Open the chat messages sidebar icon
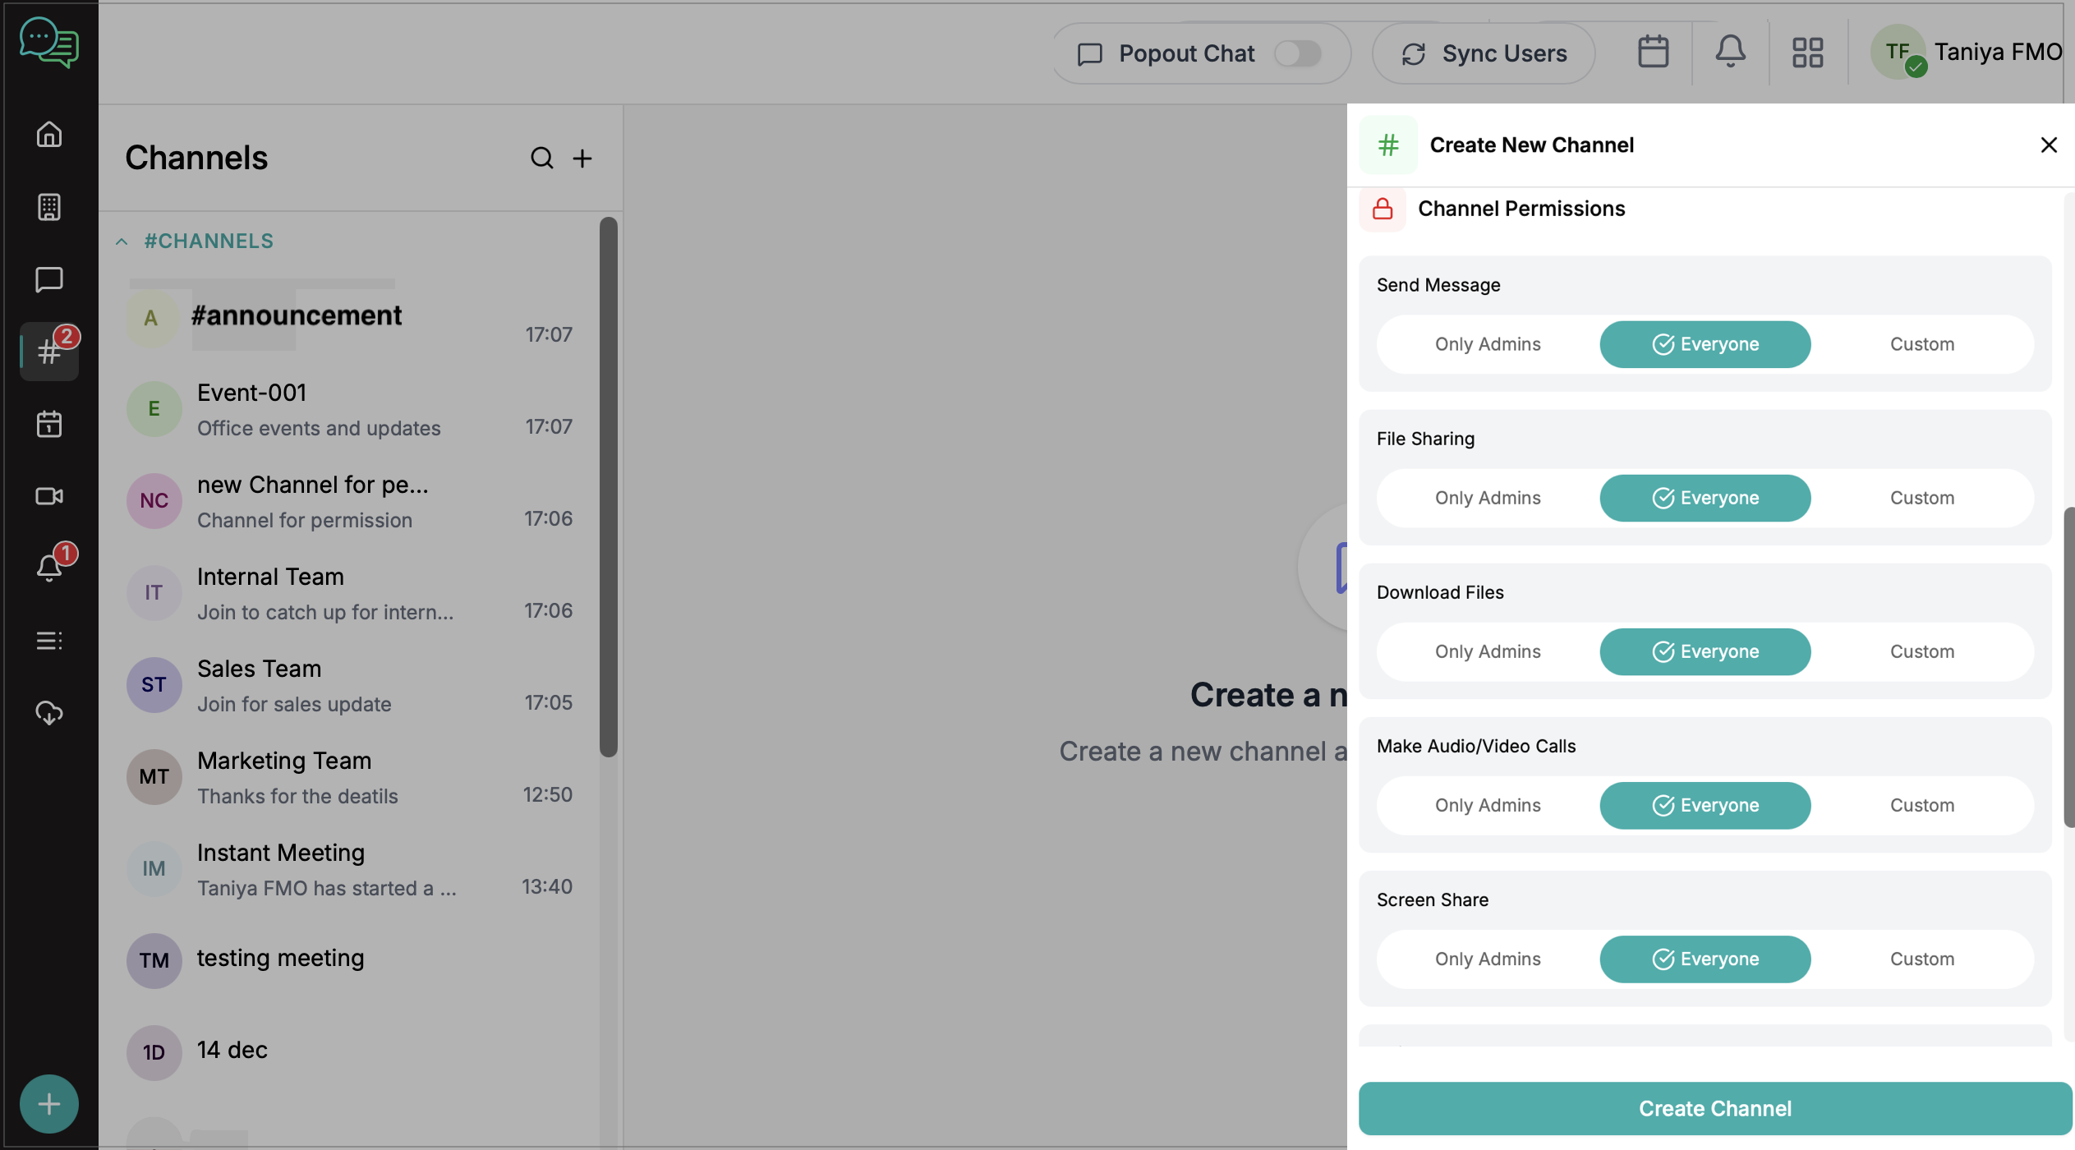Viewport: 2075px width, 1150px height. coord(49,279)
